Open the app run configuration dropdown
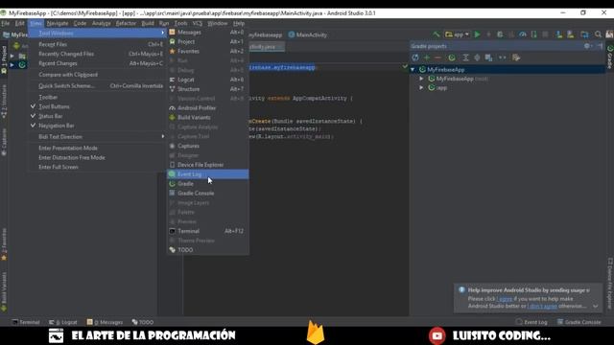 click(457, 34)
